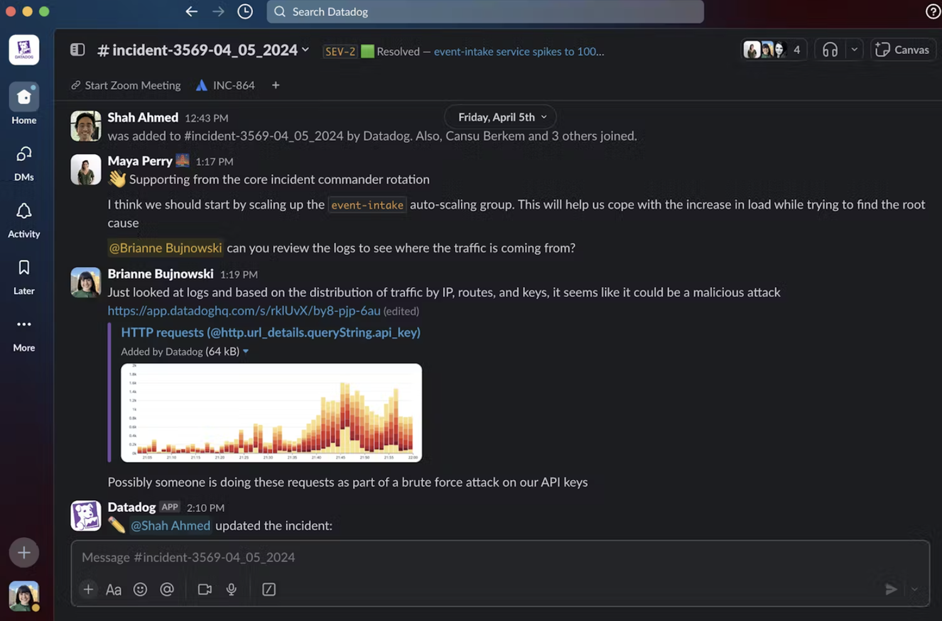Click Maya Perry's name
This screenshot has width=942, height=621.
(139, 161)
